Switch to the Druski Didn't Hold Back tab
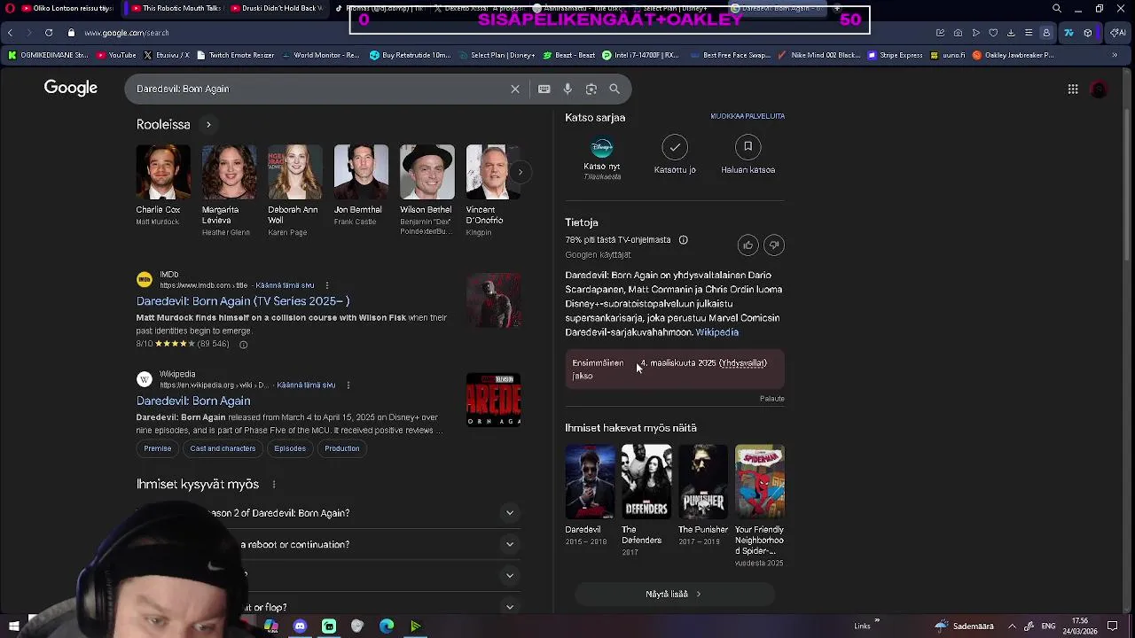The image size is (1135, 638). (x=278, y=8)
